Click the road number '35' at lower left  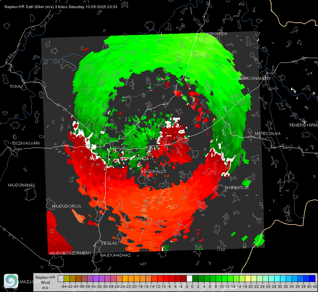coord(4,230)
